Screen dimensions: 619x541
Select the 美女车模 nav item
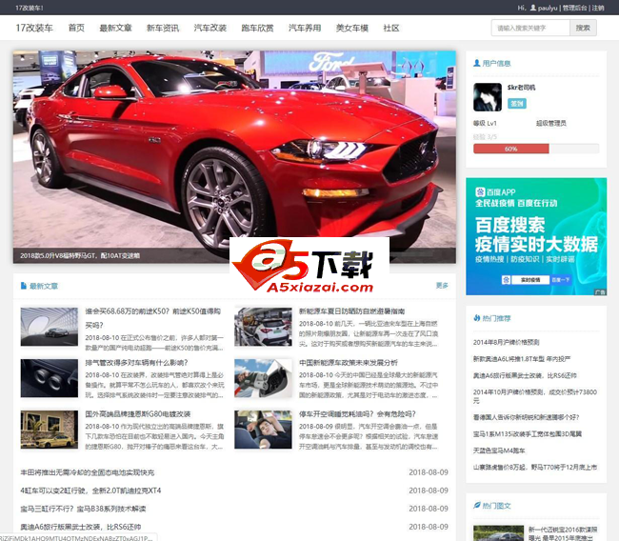[x=352, y=28]
